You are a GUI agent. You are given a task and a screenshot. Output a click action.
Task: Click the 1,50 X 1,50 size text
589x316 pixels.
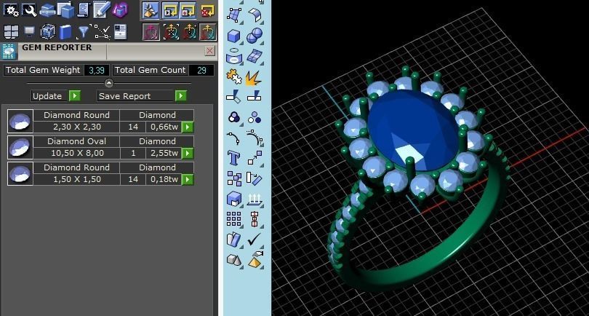click(77, 179)
